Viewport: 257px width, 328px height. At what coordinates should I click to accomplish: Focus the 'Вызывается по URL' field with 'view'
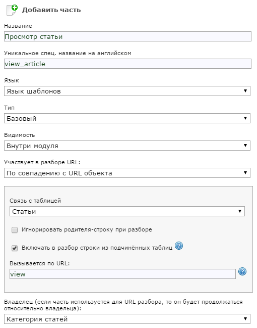[122, 274]
